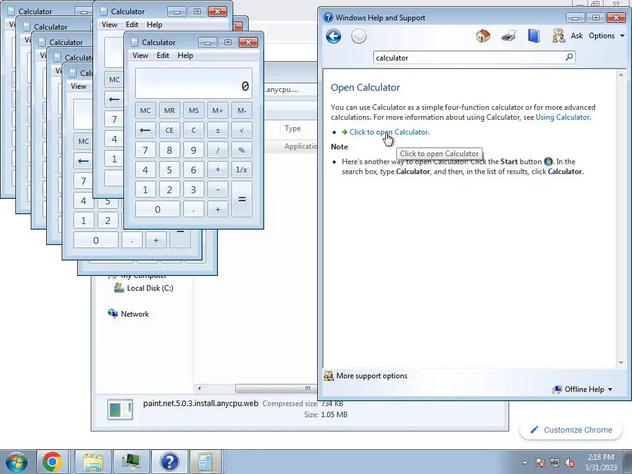Click digit 8 on front Calculator
This screenshot has height=474, width=632.
[169, 150]
